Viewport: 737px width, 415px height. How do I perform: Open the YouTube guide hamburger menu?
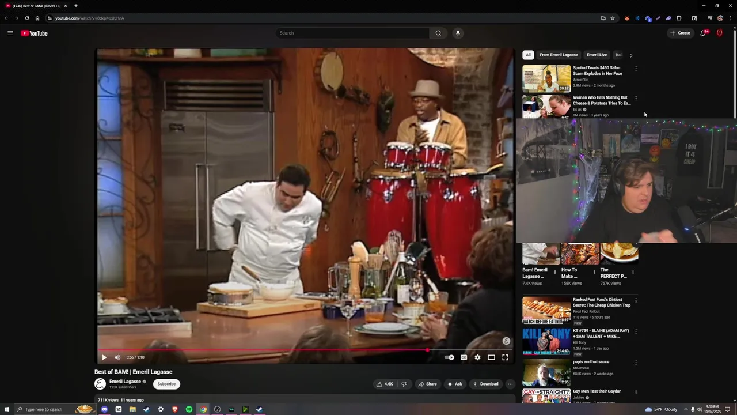tap(10, 33)
